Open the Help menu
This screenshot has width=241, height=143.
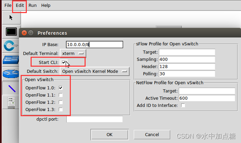pos(46,5)
